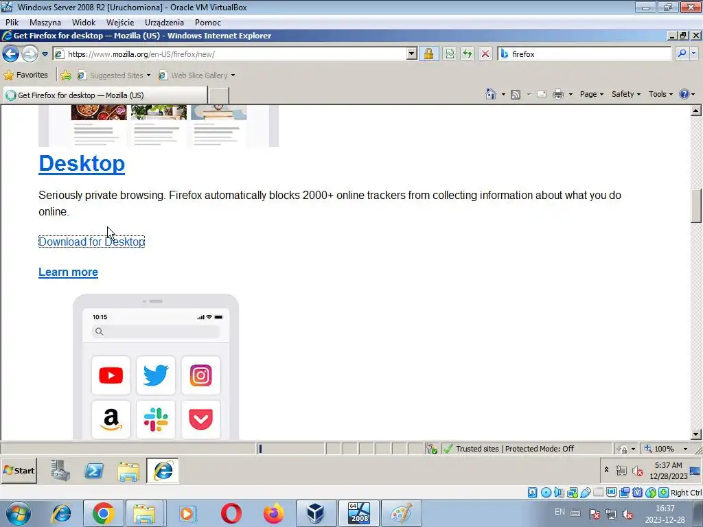Image resolution: width=703 pixels, height=527 pixels.
Task: Click the YouTube tile in the phone mockup
Action: tap(111, 375)
